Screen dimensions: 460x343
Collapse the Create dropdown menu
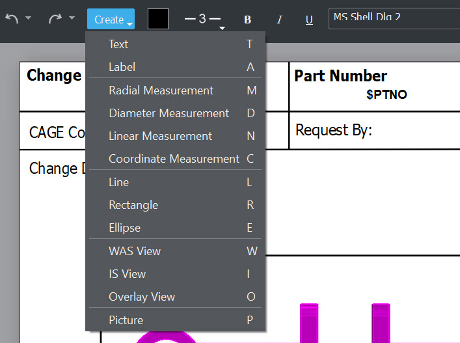click(111, 20)
